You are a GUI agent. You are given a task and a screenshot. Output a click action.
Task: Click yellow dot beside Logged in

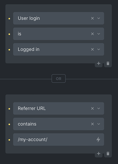[x=9, y=50]
